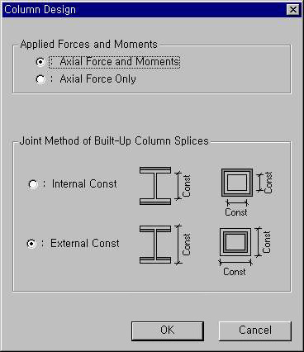Click the Joint Method of Built-Up Column Splices heading
Viewport: 304px width, 352px height.
point(114,141)
